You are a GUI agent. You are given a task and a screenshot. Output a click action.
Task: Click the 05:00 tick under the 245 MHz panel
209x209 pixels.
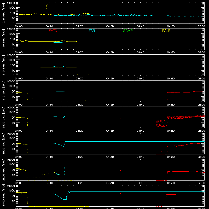tap(201, 26)
